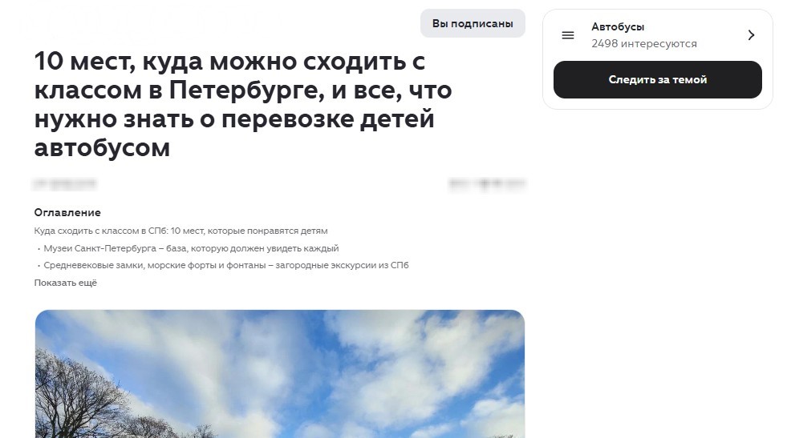Open the article cover photo
Image resolution: width=787 pixels, height=438 pixels.
click(x=279, y=374)
